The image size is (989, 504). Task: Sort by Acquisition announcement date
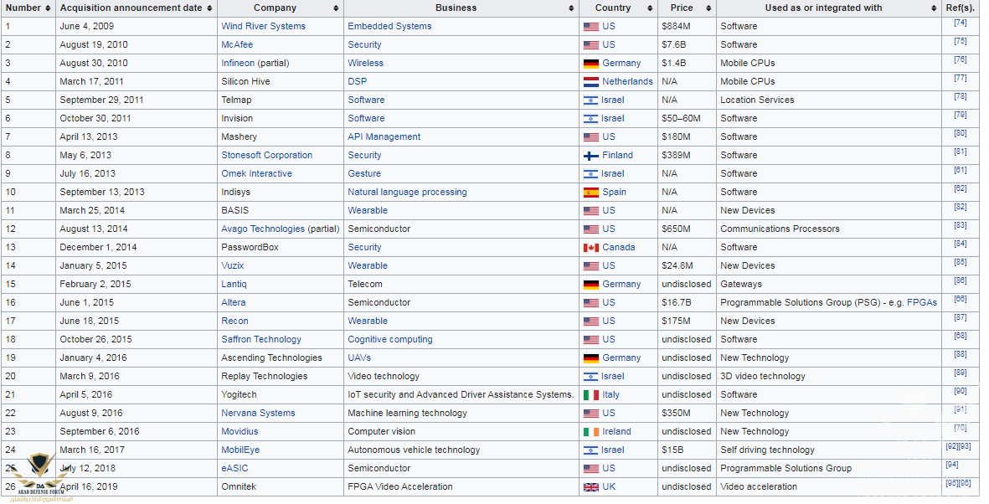(209, 8)
